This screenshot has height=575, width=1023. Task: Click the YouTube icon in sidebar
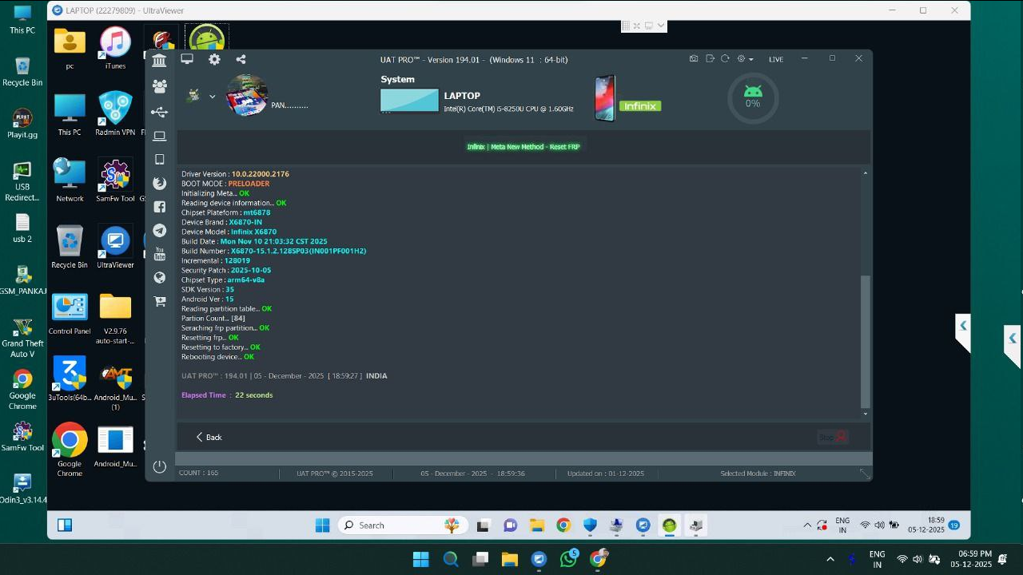pyautogui.click(x=159, y=255)
